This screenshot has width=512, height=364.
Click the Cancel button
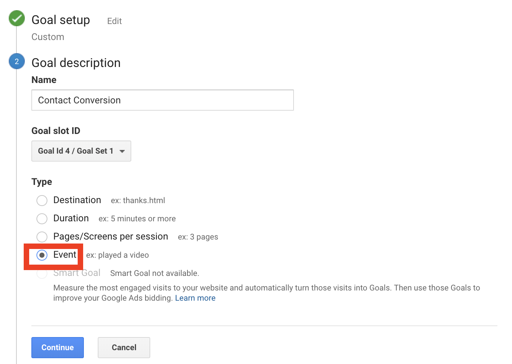click(x=124, y=348)
